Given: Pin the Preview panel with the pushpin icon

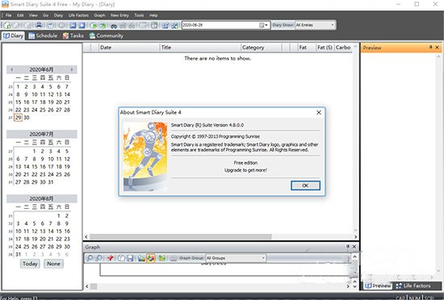Looking at the screenshot, I should pos(430,48).
